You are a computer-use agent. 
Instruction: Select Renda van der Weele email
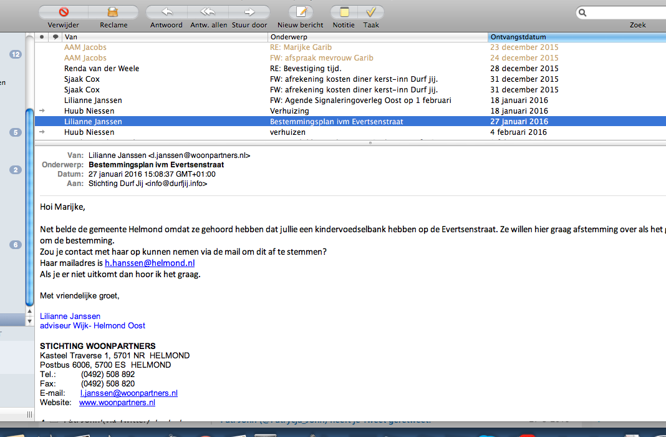point(350,69)
